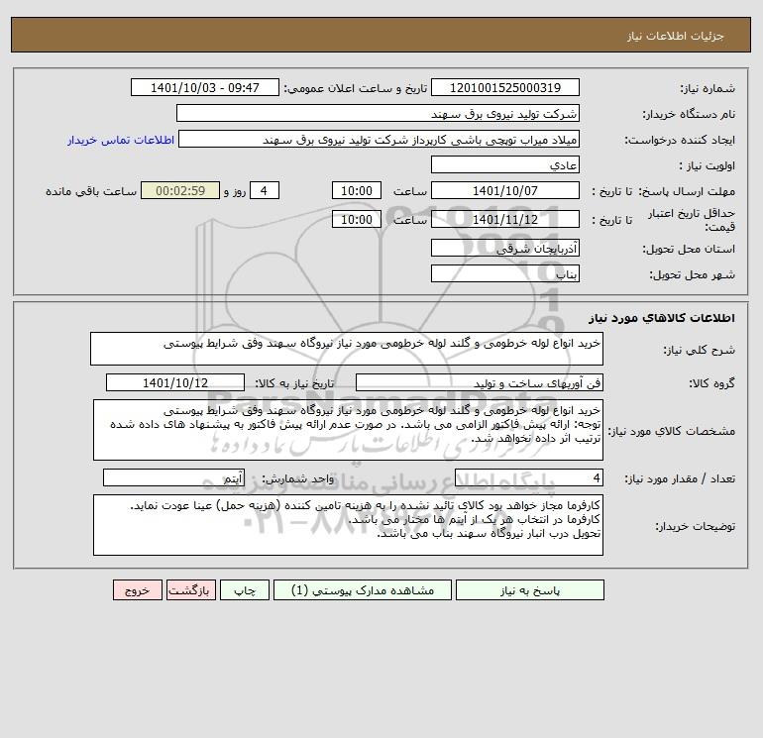Click the شماره نیاز label
The image size is (763, 738).
point(708,88)
